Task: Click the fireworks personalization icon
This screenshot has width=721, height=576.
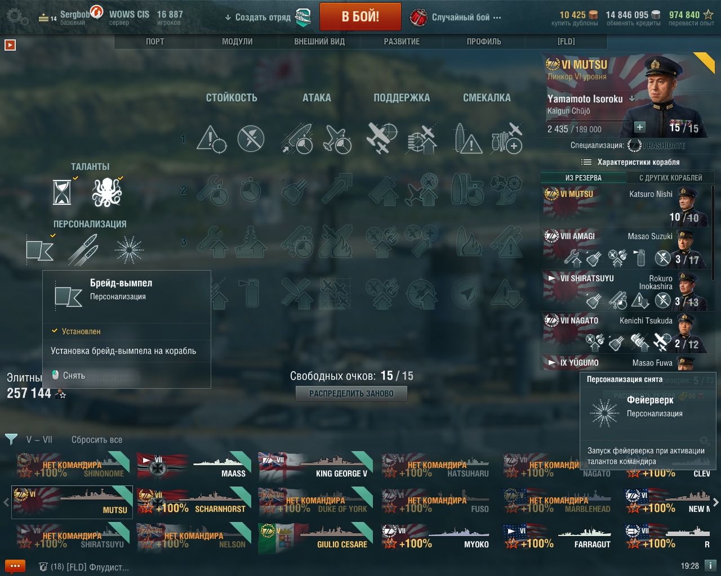Action: coord(129,250)
